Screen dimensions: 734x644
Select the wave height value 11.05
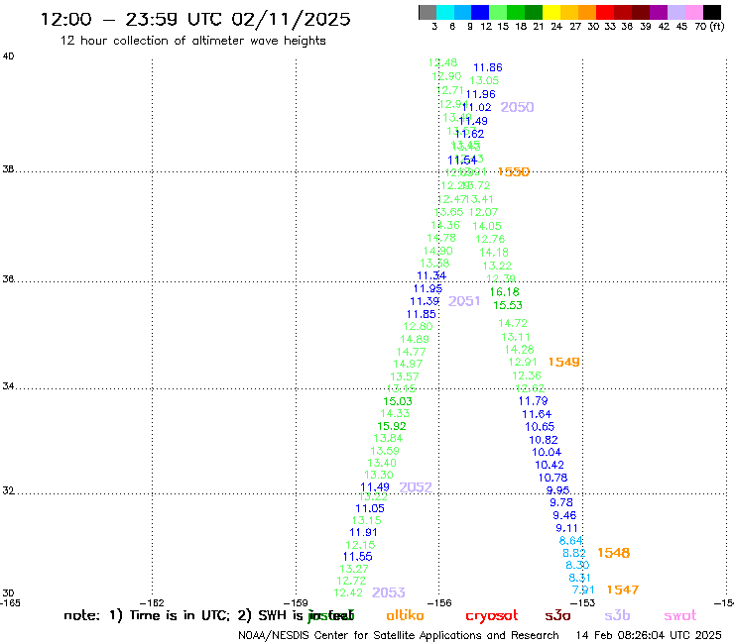coord(370,509)
